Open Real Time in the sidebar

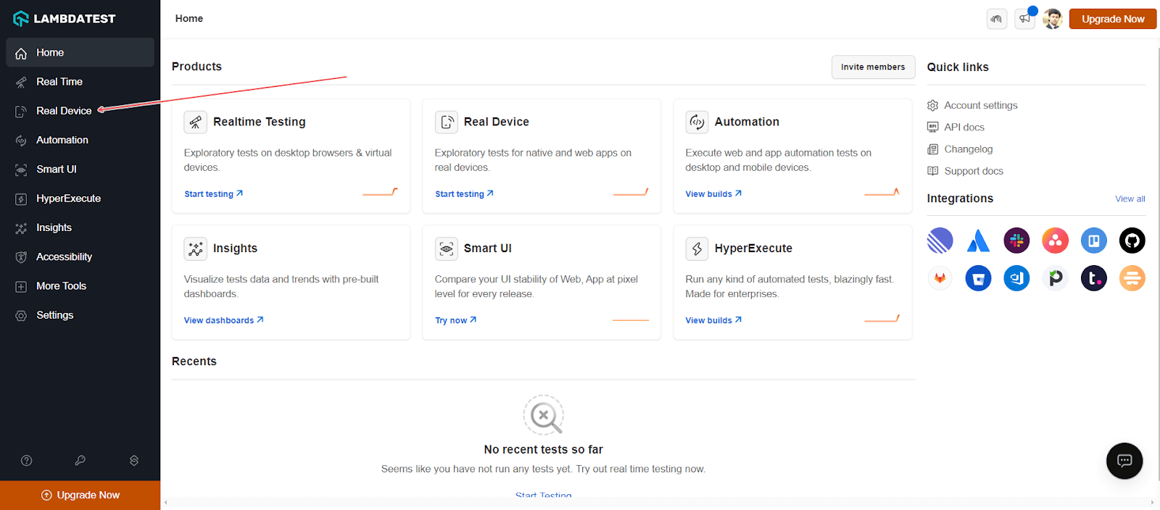tap(80, 82)
